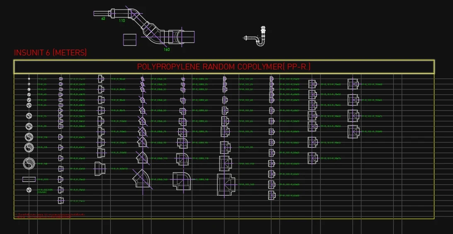Pick the 110x50 reducing tee symbol

(354, 84)
